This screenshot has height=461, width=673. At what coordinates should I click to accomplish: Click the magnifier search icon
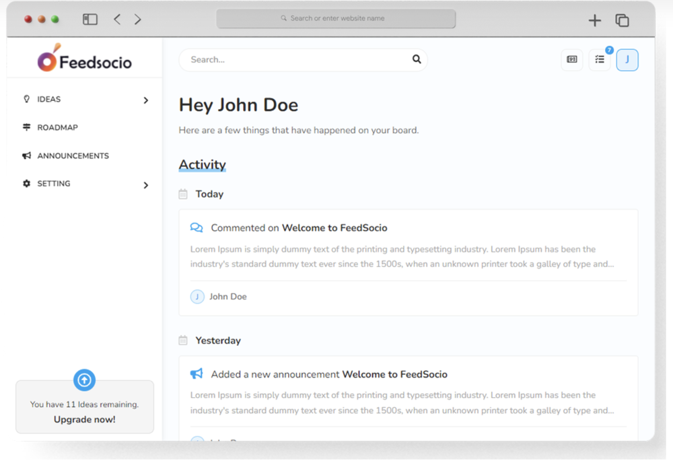(x=417, y=59)
